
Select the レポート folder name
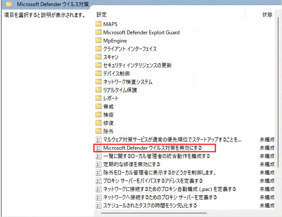(111, 98)
